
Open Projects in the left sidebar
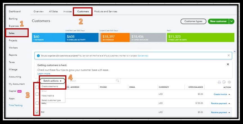13,40
